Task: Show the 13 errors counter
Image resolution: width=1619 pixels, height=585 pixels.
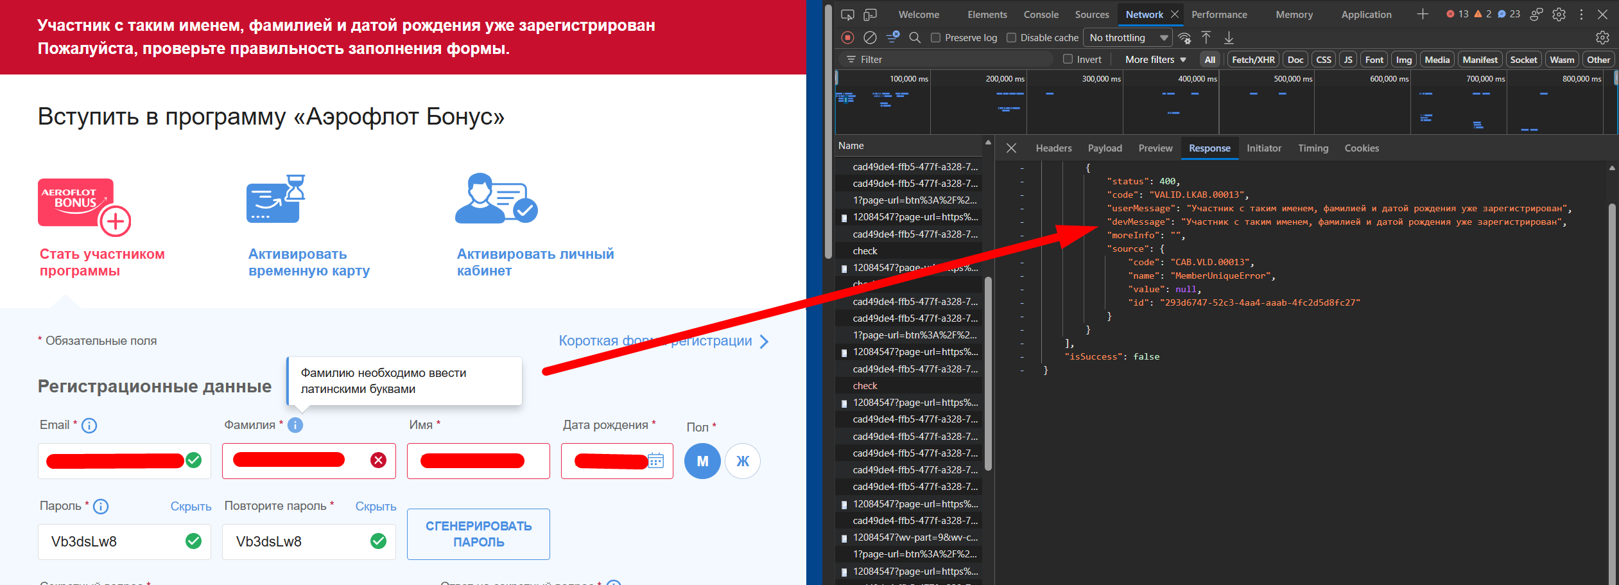Action: (x=1457, y=14)
